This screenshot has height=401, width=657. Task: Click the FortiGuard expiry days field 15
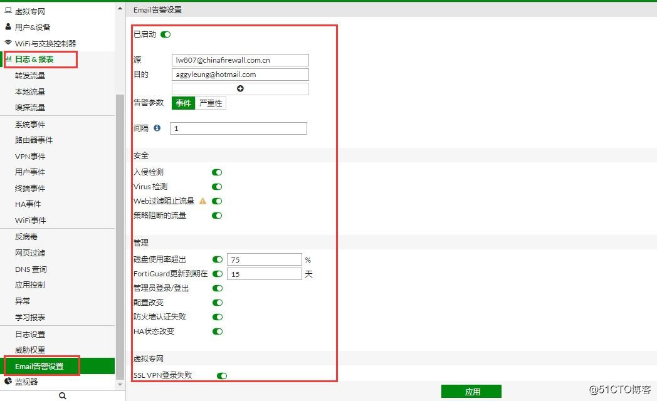(x=265, y=274)
